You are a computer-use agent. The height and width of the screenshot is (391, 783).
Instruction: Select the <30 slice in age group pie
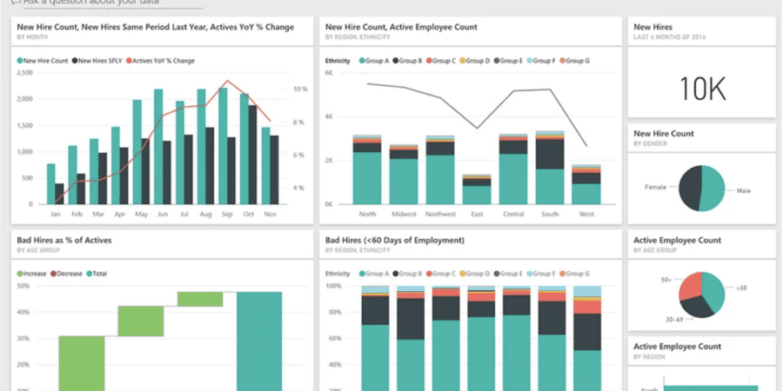click(713, 292)
